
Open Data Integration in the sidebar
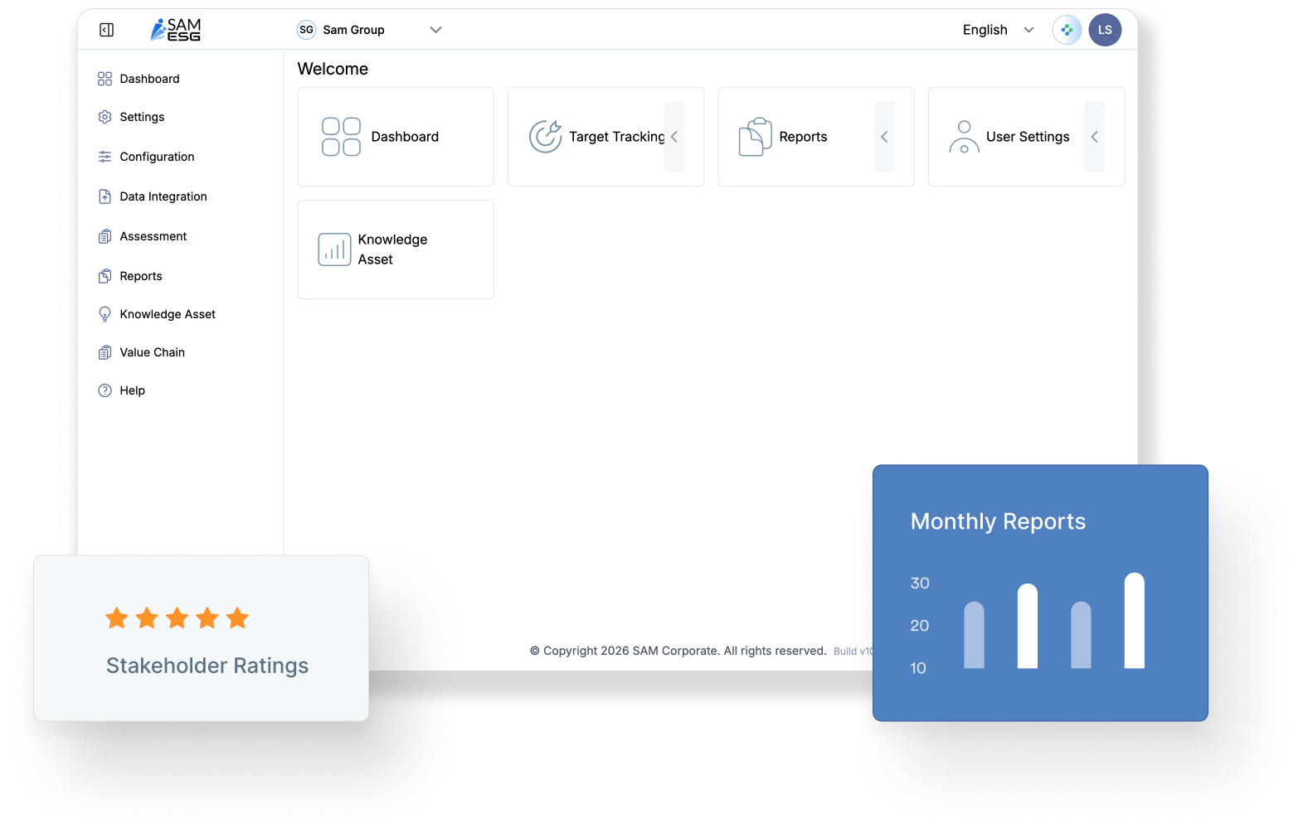[x=163, y=196]
